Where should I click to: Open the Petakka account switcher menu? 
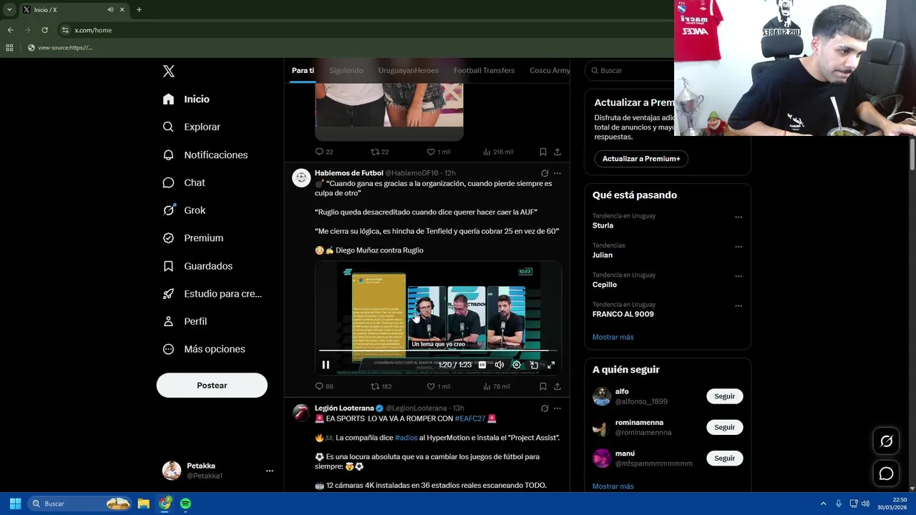click(x=218, y=471)
